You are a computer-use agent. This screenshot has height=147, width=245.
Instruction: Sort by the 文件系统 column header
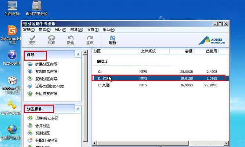154,51
